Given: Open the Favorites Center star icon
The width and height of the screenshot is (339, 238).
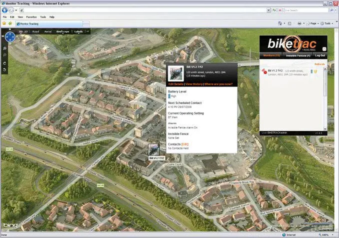Looking at the screenshot, I should click(x=4, y=23).
